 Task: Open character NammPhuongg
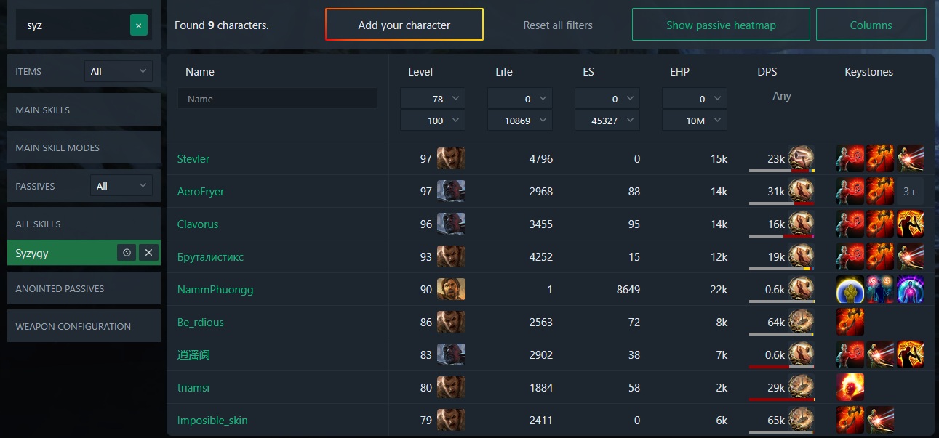(x=215, y=290)
